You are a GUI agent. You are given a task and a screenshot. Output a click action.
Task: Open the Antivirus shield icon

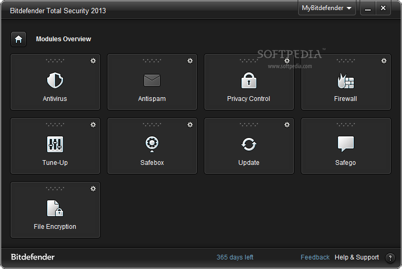[x=55, y=80]
